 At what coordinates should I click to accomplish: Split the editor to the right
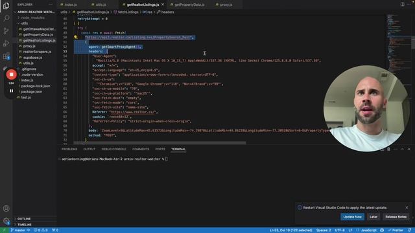(x=402, y=5)
